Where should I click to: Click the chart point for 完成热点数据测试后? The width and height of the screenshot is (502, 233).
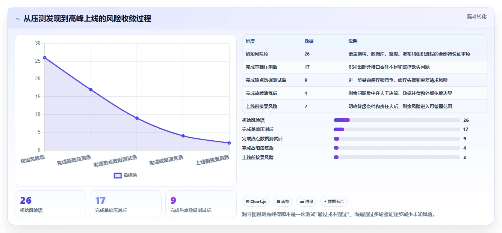(137, 118)
